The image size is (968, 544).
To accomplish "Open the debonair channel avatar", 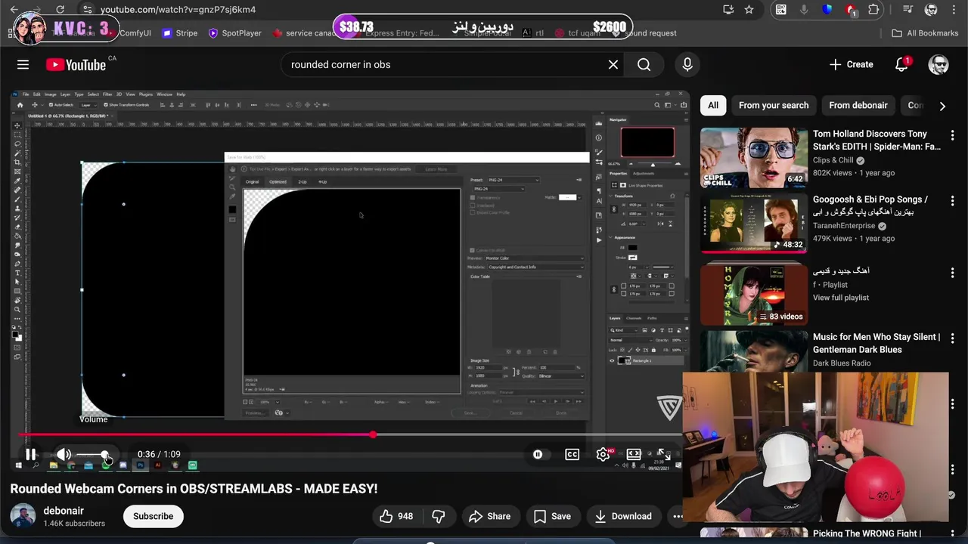I will 23,516.
